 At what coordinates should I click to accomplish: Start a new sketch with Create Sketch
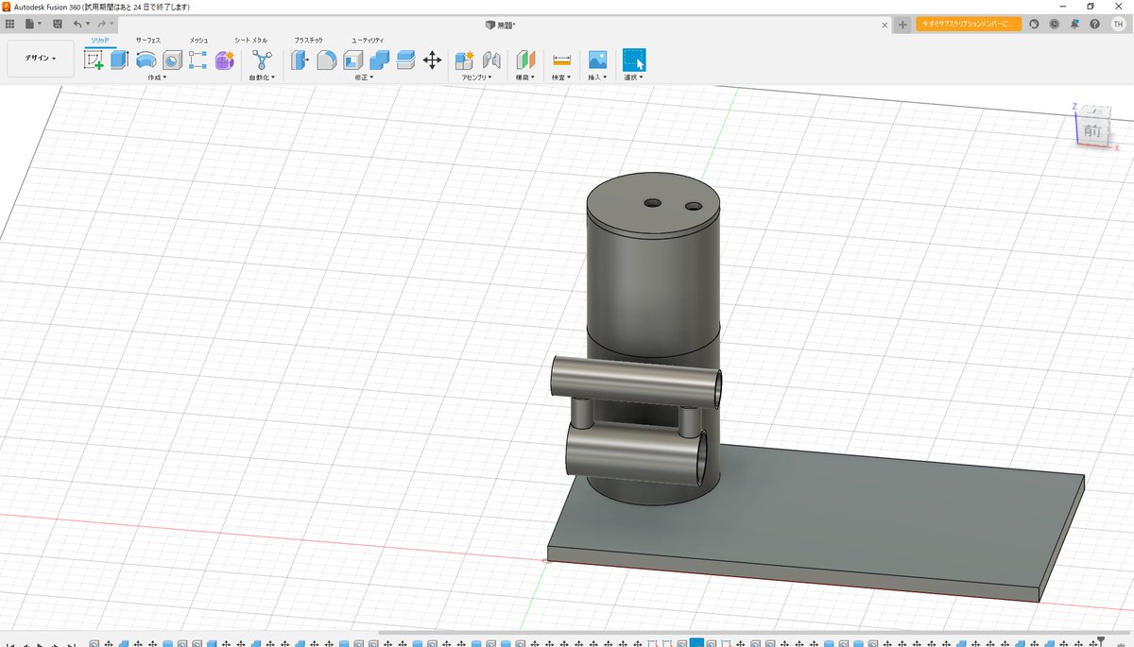tap(94, 60)
